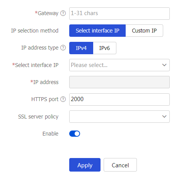
Task: Click the help icon beside IP address type
Action: pyautogui.click(x=63, y=48)
